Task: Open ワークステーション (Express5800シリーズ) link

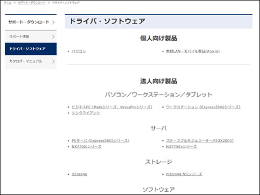Action: [x=203, y=107]
